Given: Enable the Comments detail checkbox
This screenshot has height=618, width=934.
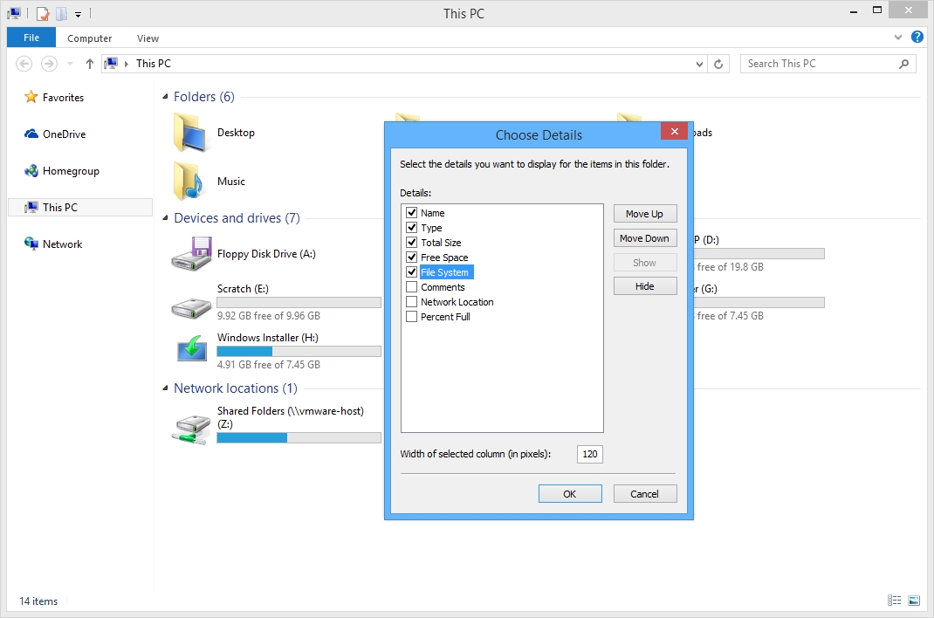Looking at the screenshot, I should click(x=412, y=287).
